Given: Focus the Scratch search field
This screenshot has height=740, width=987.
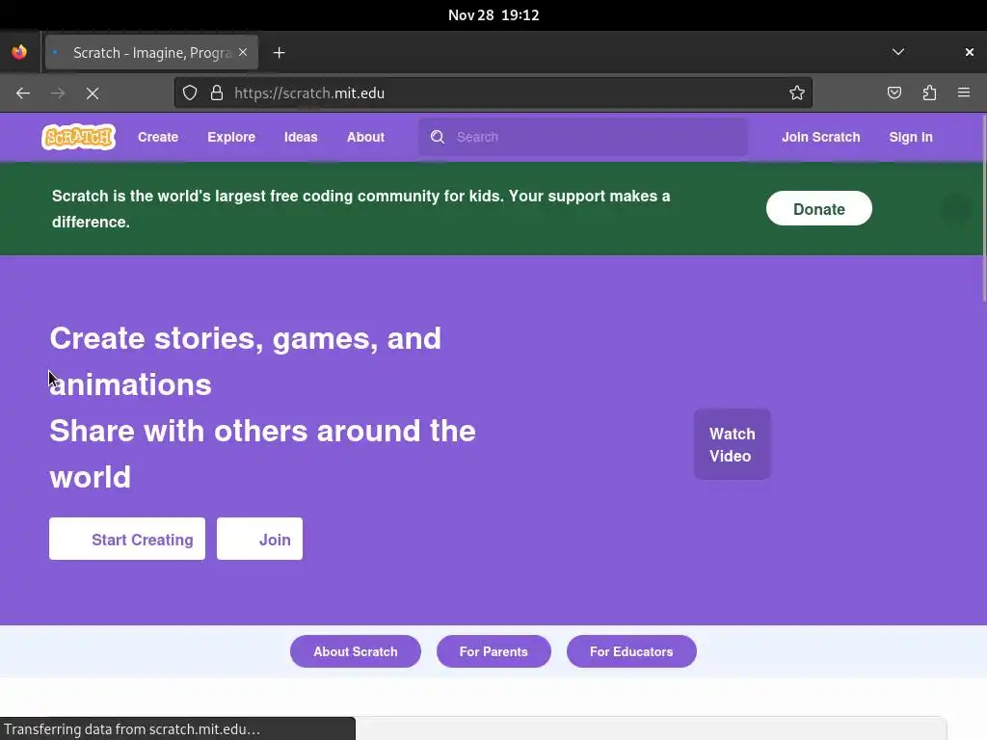Looking at the screenshot, I should point(583,137).
